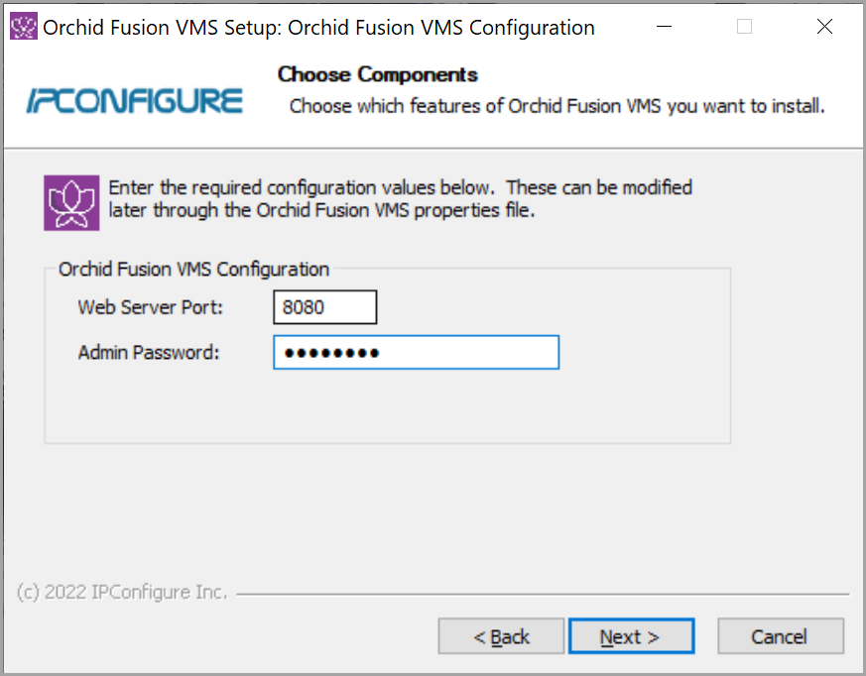Click into the Admin Password field

(x=416, y=352)
